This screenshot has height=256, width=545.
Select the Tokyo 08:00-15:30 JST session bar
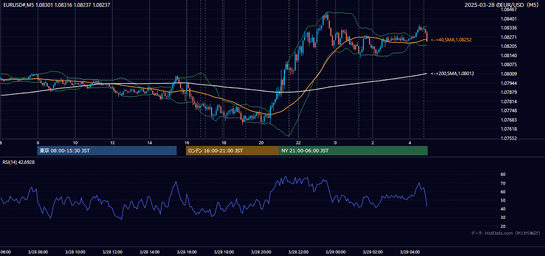point(107,151)
